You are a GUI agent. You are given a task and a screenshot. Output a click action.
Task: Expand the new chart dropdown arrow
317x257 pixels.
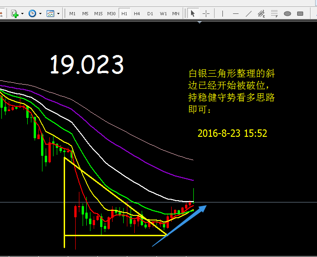tap(23, 14)
